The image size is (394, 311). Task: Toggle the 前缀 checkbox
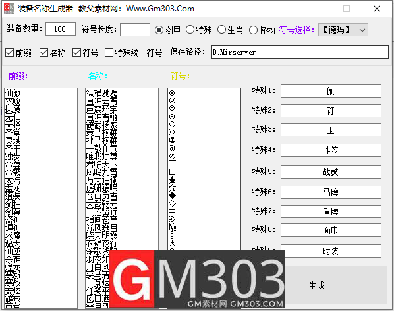coord(18,53)
